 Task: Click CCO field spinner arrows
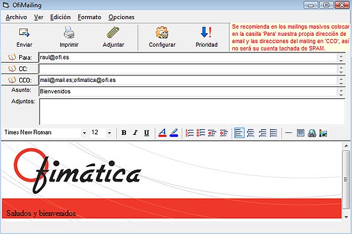point(341,81)
